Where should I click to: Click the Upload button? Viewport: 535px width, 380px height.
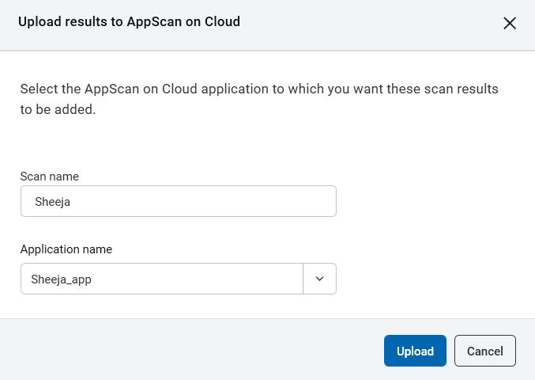click(x=415, y=351)
